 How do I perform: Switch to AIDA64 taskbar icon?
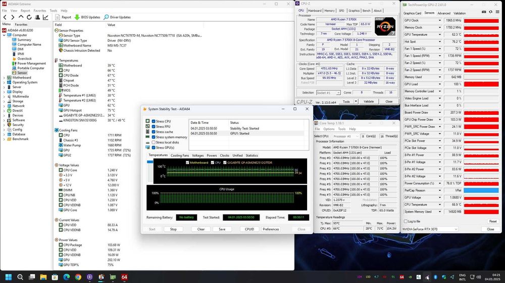124,277
